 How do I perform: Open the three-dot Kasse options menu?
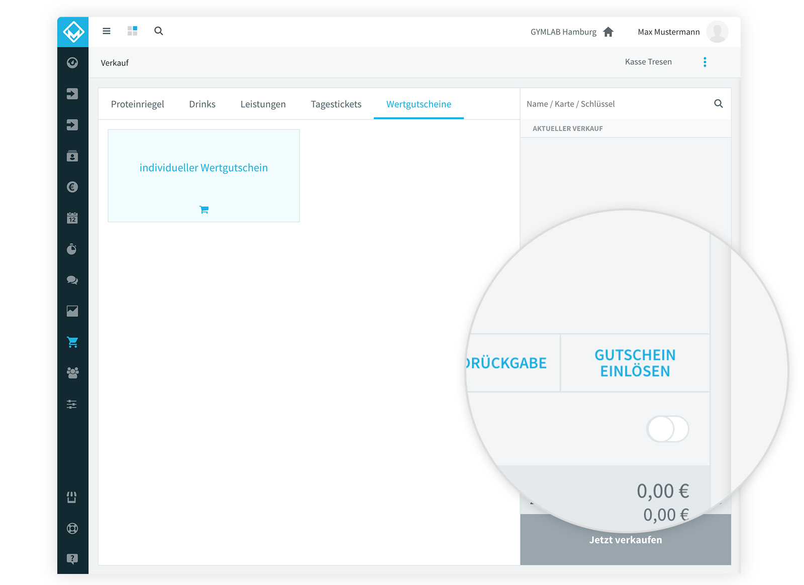point(705,62)
